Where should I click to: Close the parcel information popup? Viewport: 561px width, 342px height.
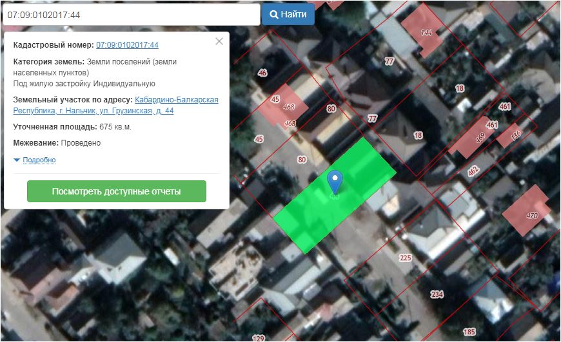pyautogui.click(x=219, y=41)
